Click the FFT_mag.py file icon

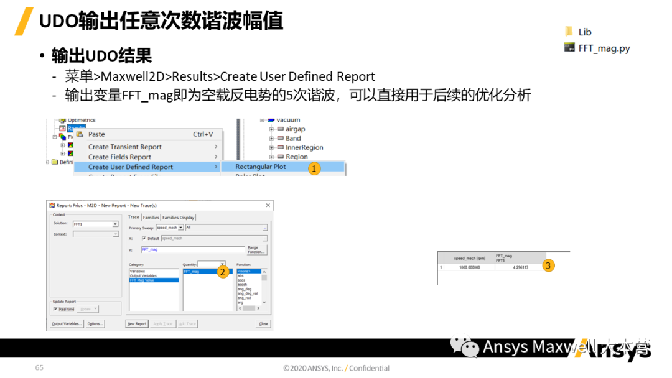coord(569,47)
